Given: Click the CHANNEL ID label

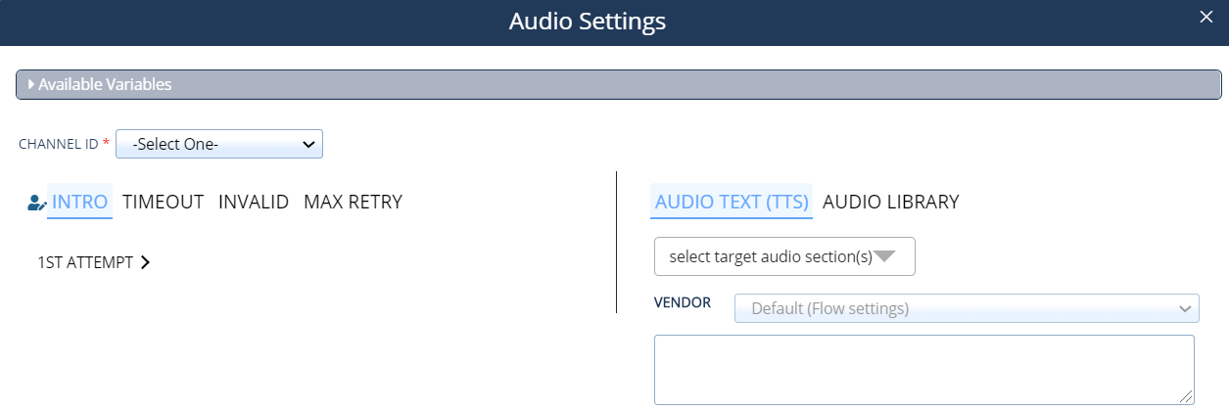Looking at the screenshot, I should (x=59, y=144).
